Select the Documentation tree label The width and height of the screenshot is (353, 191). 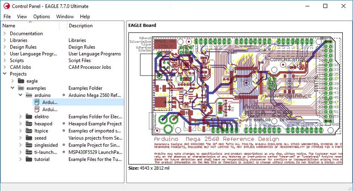click(x=26, y=34)
